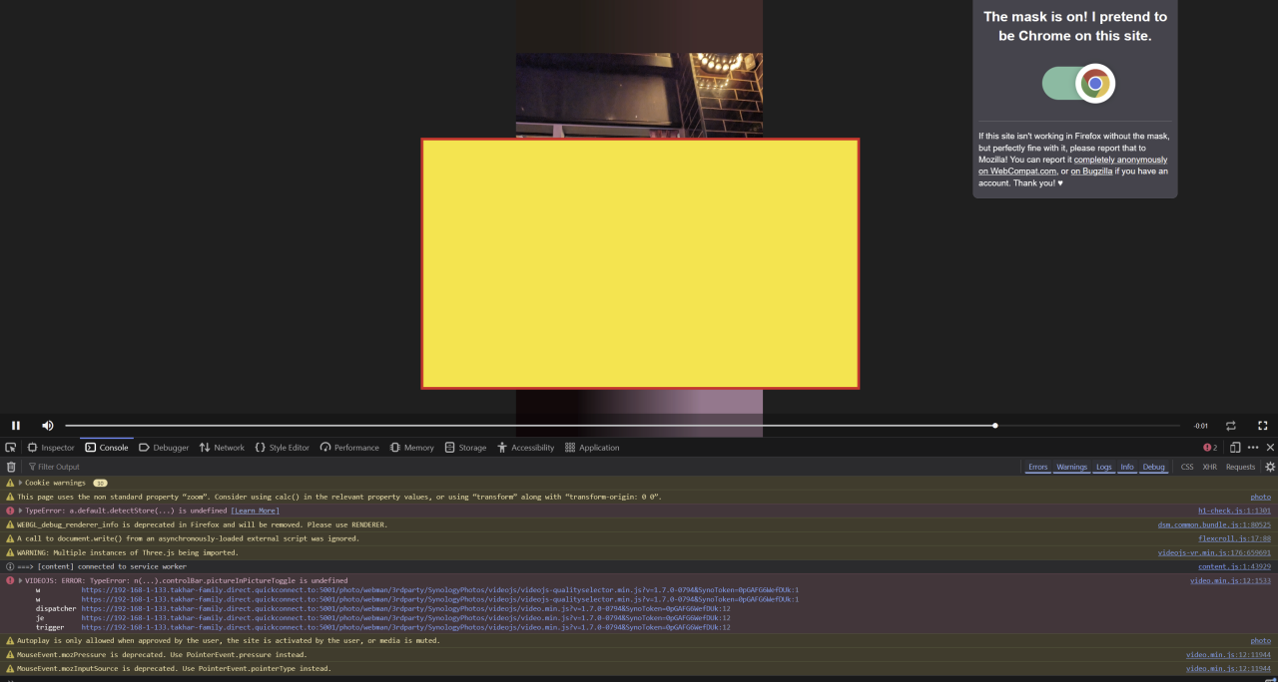Expand the Cookie warnings group
Viewport: 1278px width, 682px height.
20,483
